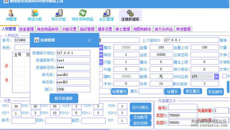This screenshot has width=230, height=130.
Task: Click the 配偶 field showing 无
Action: click(161, 76)
